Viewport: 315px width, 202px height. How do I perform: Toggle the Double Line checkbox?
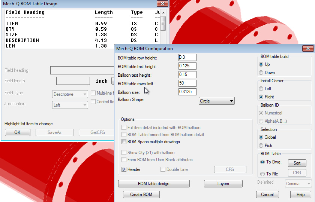163,169
